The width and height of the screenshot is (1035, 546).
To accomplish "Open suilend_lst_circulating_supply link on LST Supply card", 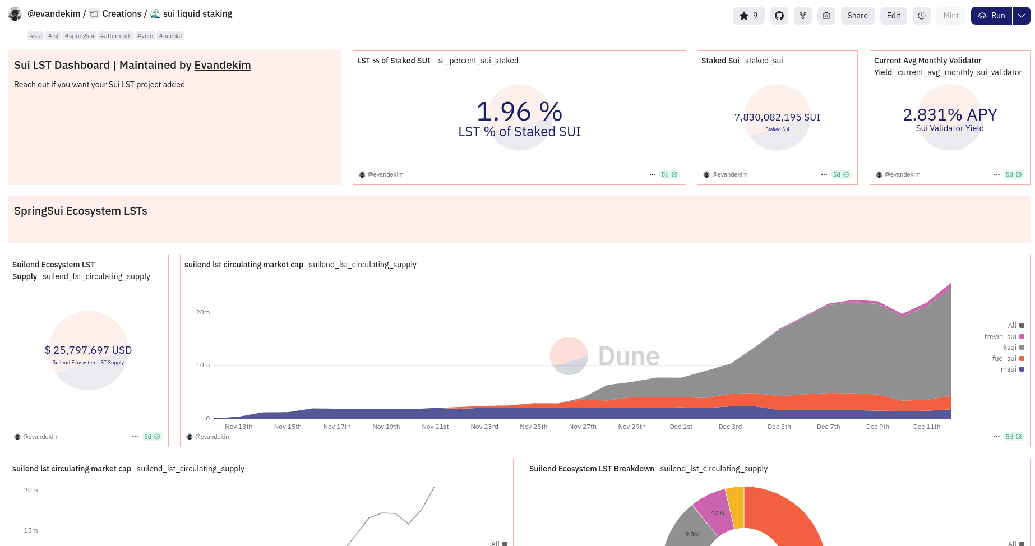I will [96, 276].
